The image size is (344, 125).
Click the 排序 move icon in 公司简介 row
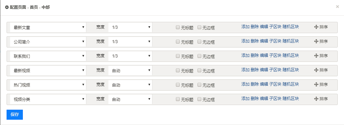point(316,41)
